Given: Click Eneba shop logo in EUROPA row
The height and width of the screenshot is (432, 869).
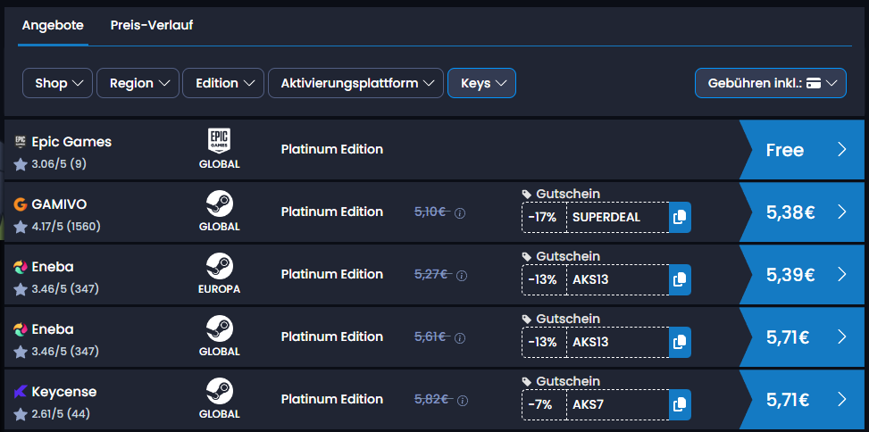Looking at the screenshot, I should [x=20, y=268].
